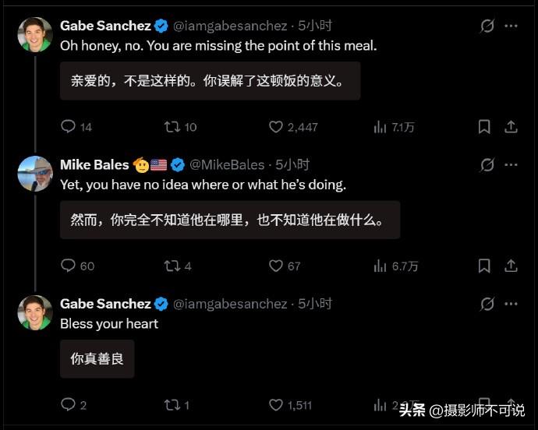538x430 pixels.
Task: Open more options on Mike Bales' tweet
Action: click(511, 164)
